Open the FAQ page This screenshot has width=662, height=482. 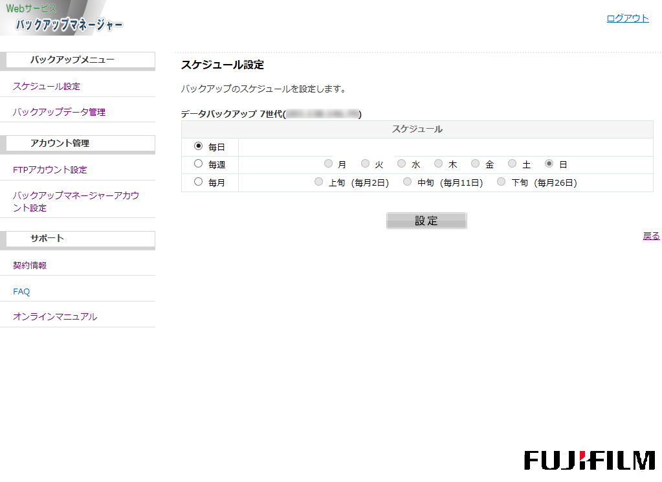point(21,291)
